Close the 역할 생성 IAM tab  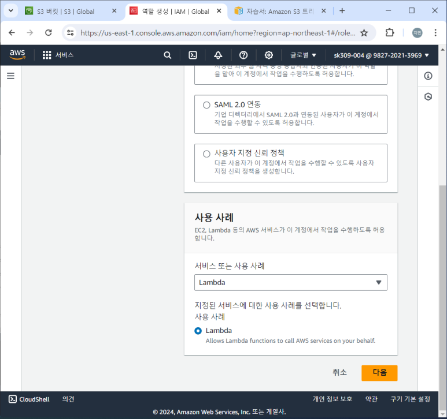219,11
